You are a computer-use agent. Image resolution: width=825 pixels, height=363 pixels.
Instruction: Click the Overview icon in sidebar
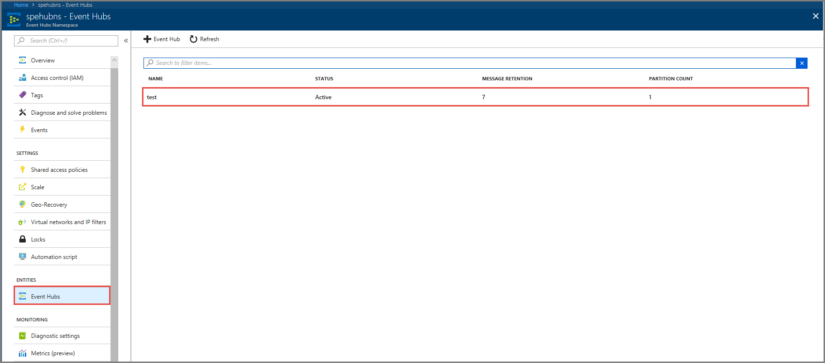pos(22,60)
